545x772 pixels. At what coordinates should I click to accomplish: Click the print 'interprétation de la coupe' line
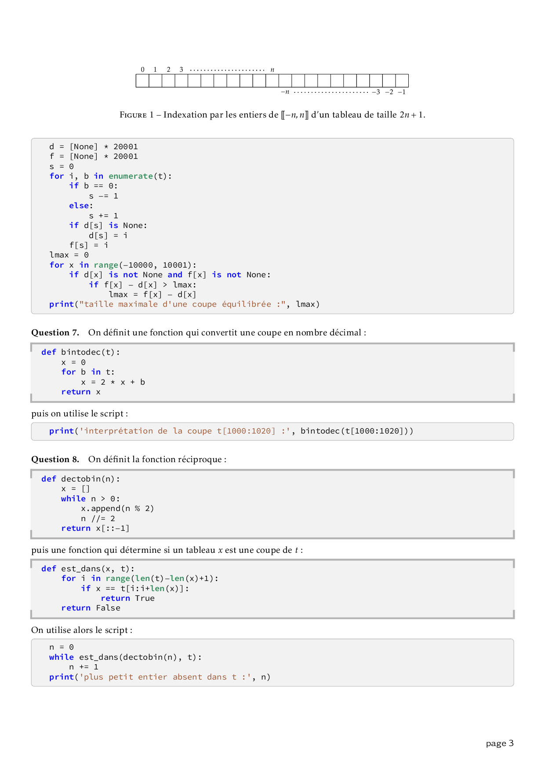[231, 431]
